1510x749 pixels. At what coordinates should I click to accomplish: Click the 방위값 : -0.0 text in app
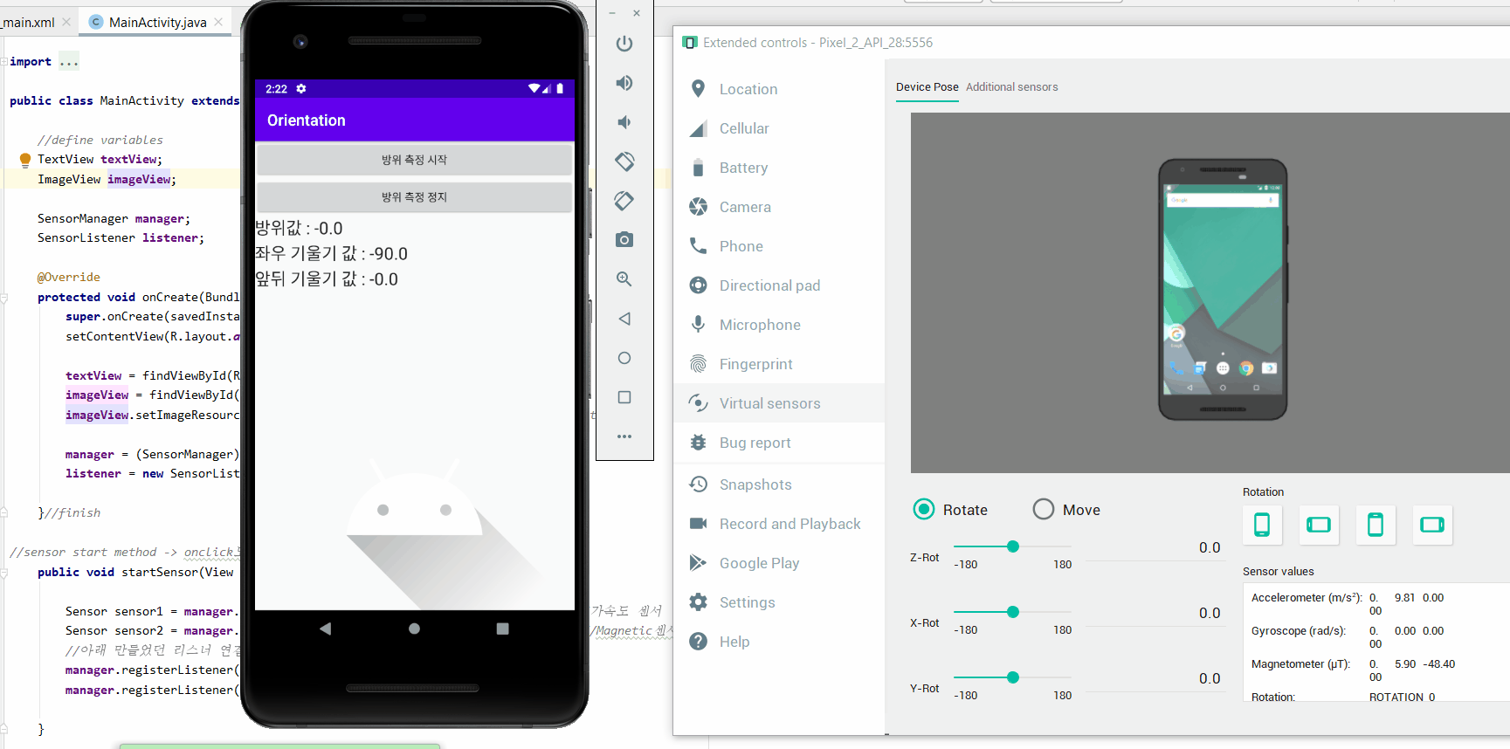(x=299, y=229)
